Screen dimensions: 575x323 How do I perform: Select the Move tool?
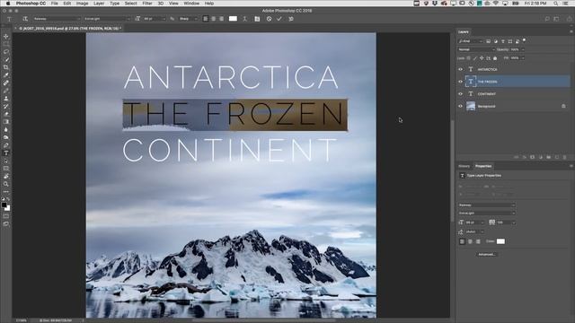click(6, 36)
